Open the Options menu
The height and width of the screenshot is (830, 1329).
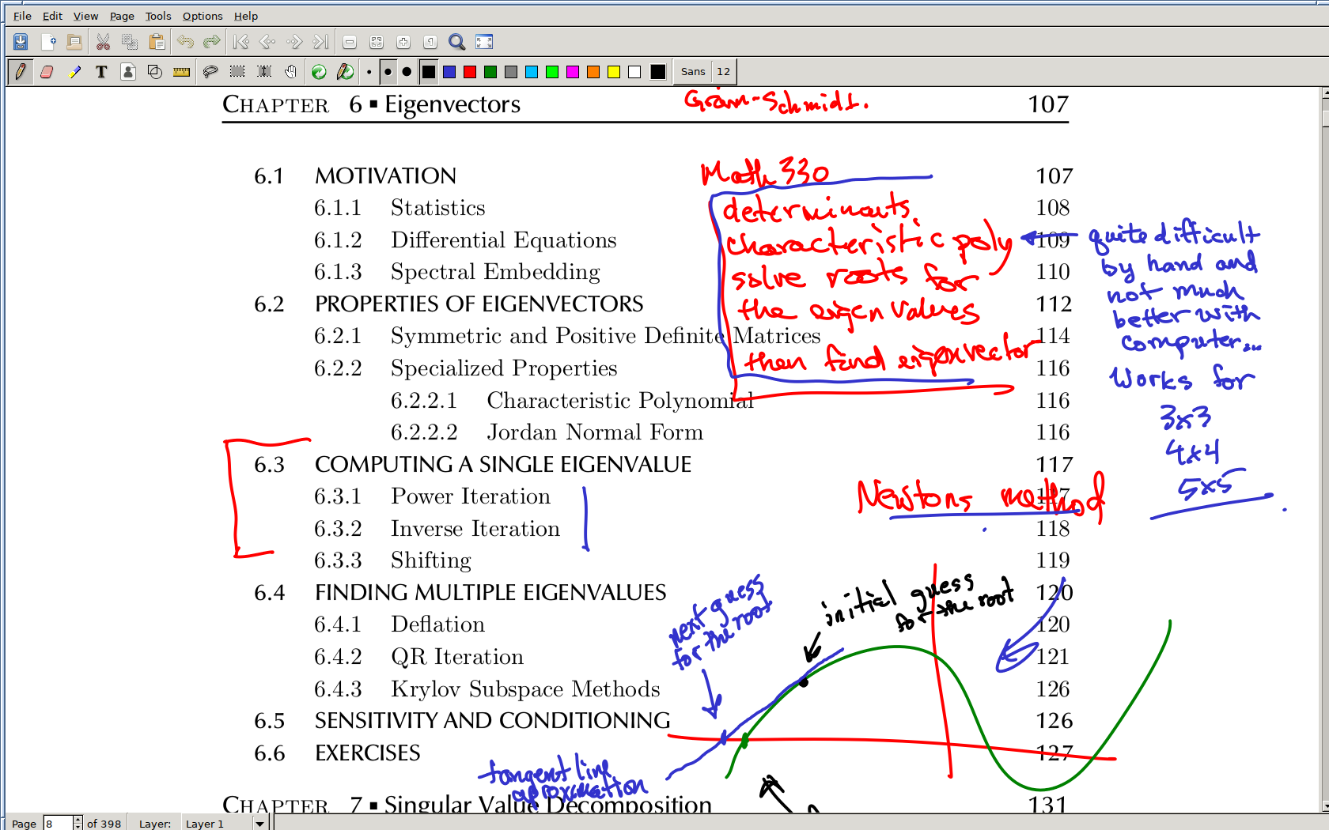202,16
